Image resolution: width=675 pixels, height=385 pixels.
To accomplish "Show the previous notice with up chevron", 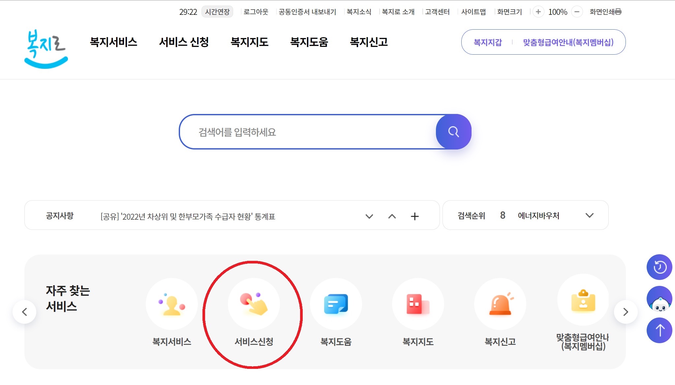I will click(x=392, y=216).
